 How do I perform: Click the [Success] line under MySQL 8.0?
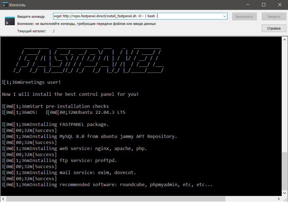pyautogui.click(x=29, y=143)
